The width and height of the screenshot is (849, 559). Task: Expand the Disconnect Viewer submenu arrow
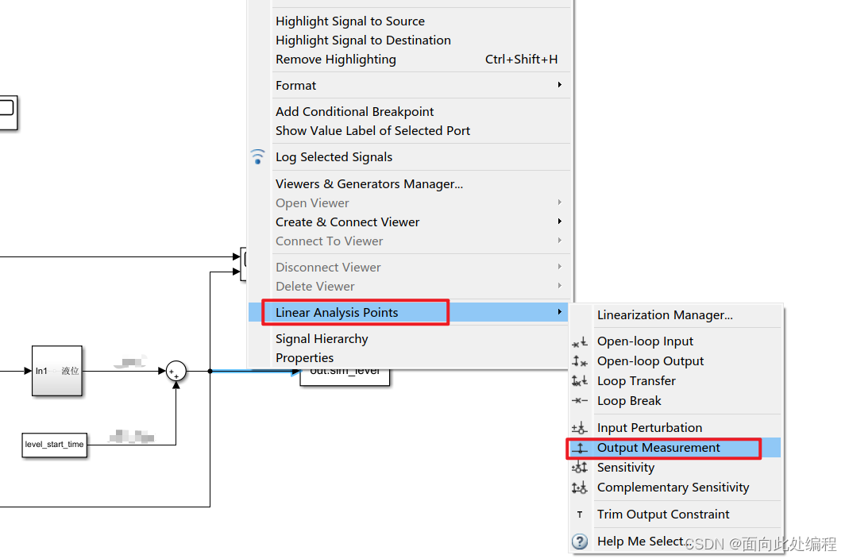(560, 267)
